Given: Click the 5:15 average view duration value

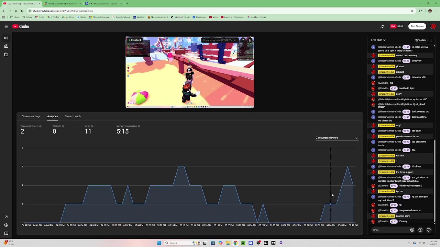Looking at the screenshot, I should (x=122, y=131).
